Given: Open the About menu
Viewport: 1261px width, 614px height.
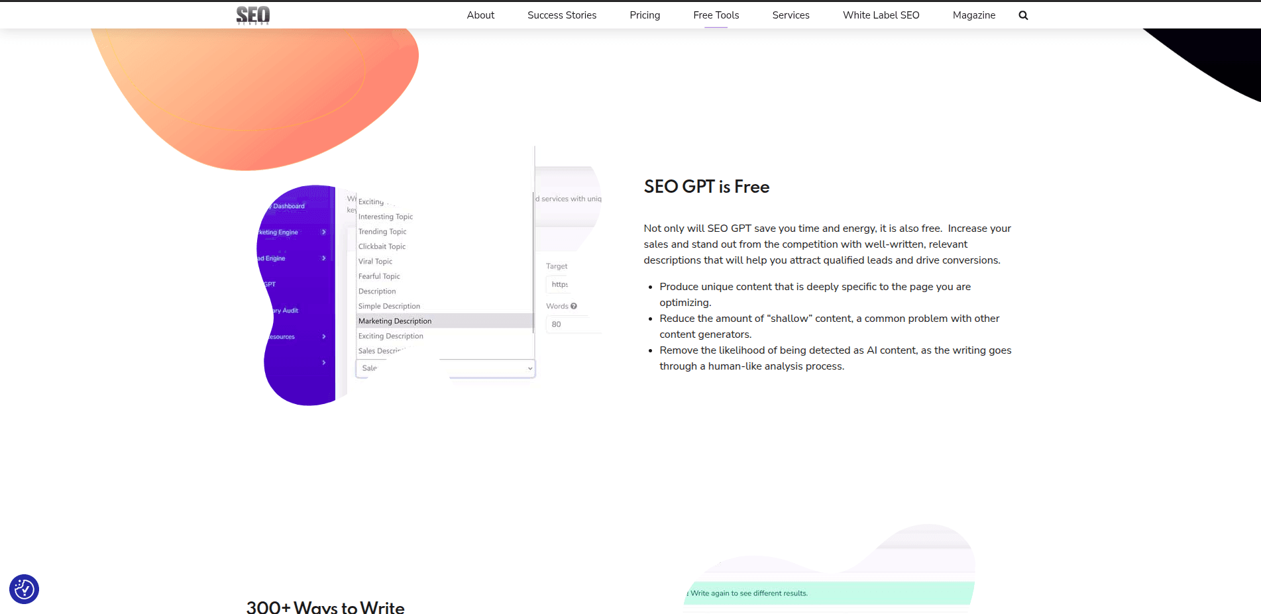Looking at the screenshot, I should tap(480, 15).
